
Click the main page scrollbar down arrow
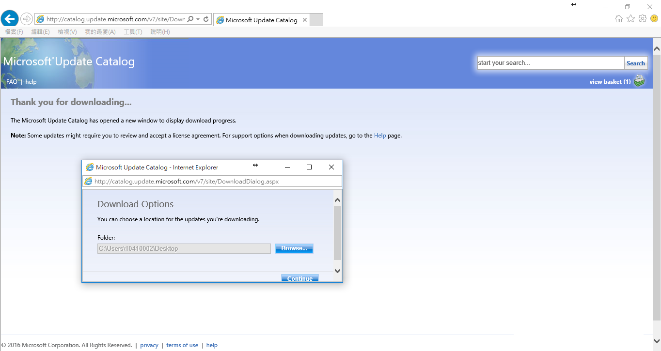pos(657,341)
